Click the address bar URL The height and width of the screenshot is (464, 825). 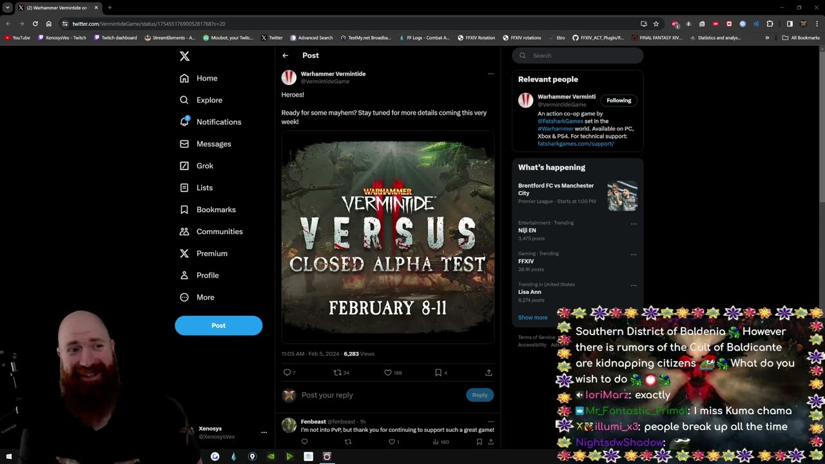coord(148,24)
